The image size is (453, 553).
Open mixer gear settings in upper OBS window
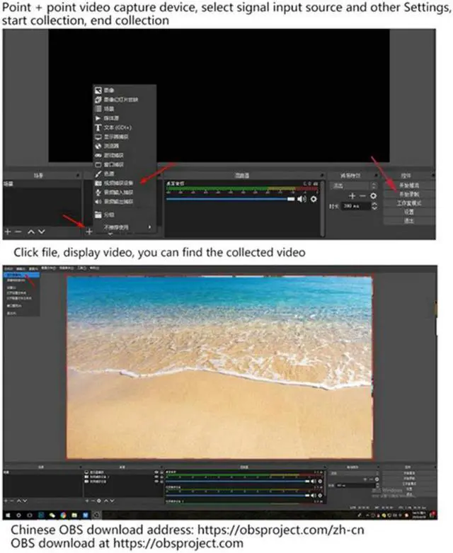[x=312, y=200]
